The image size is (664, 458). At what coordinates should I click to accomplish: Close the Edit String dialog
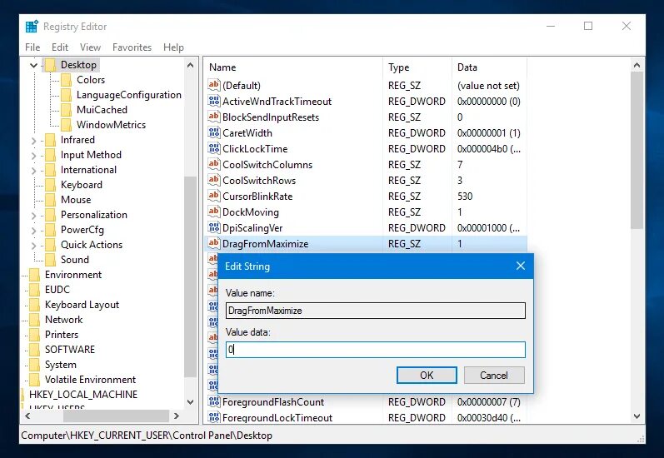pyautogui.click(x=521, y=266)
